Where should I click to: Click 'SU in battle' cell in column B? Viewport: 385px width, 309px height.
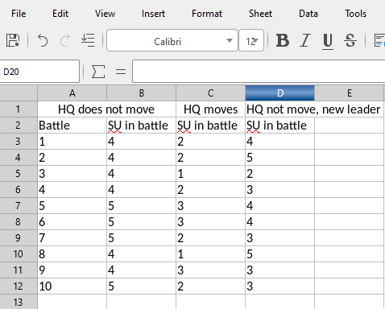pos(141,126)
